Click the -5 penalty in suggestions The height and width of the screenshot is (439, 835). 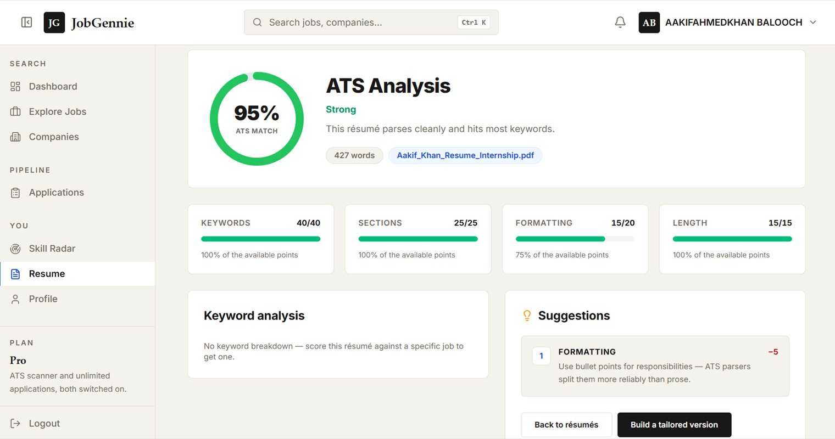(x=773, y=352)
